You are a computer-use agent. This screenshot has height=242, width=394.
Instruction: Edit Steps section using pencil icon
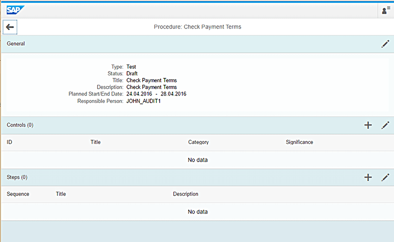pyautogui.click(x=385, y=177)
